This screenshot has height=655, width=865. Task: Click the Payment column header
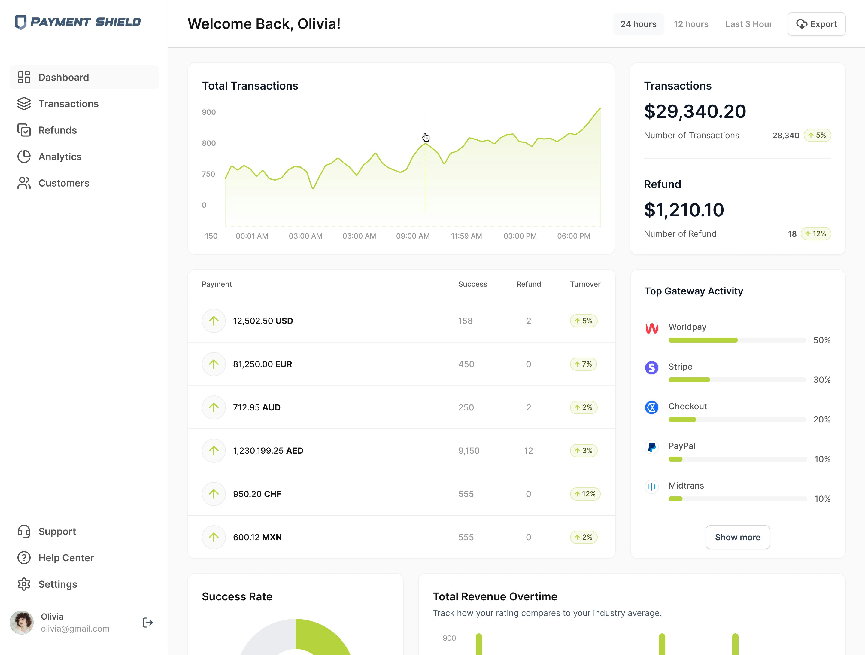217,284
